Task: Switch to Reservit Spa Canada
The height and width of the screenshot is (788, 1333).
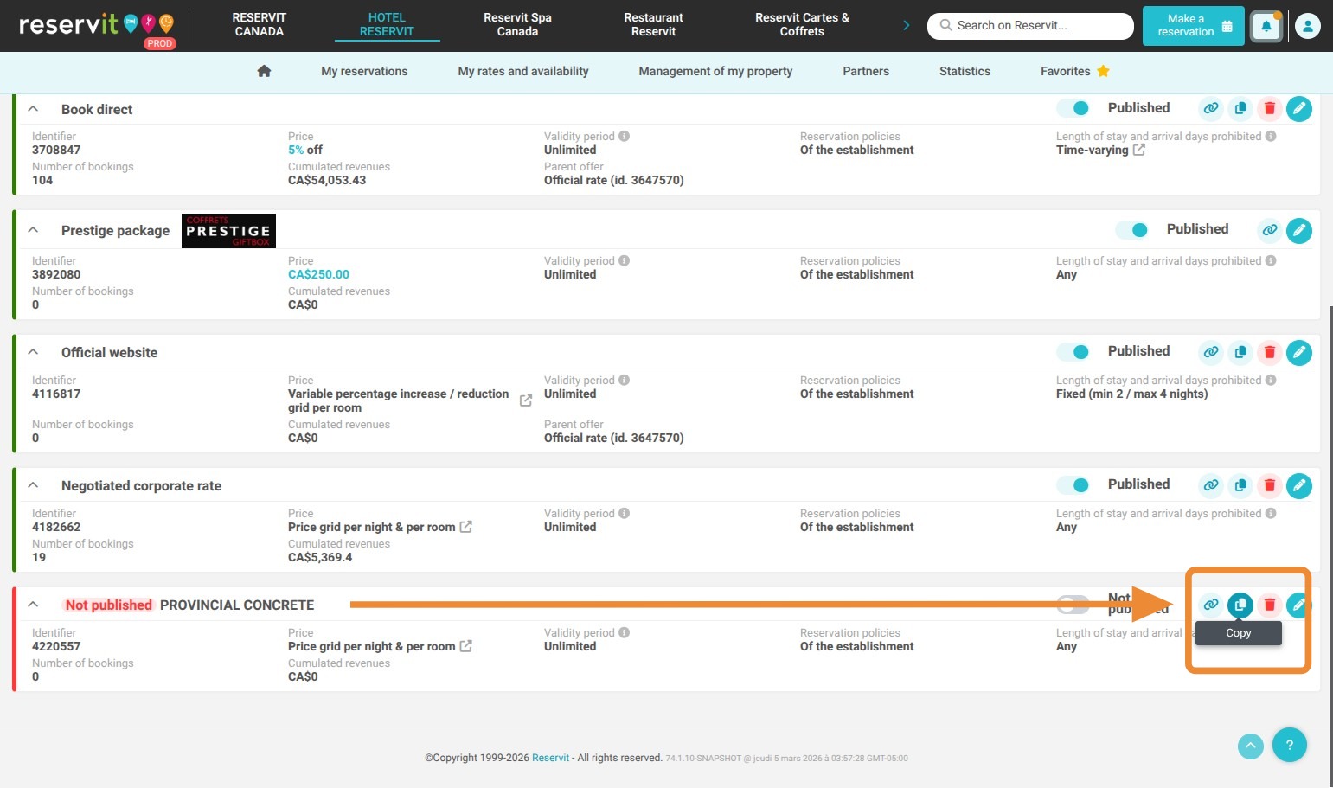Action: tap(517, 24)
